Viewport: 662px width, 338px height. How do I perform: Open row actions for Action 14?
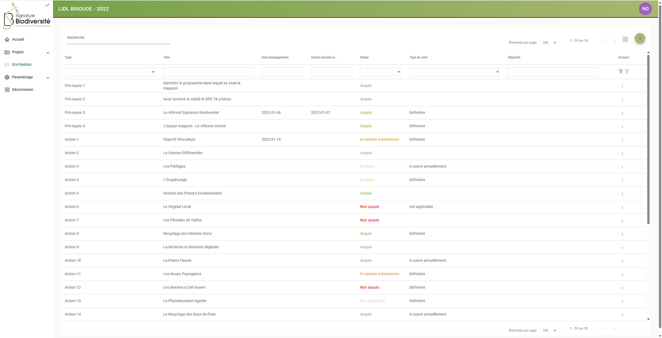click(622, 315)
